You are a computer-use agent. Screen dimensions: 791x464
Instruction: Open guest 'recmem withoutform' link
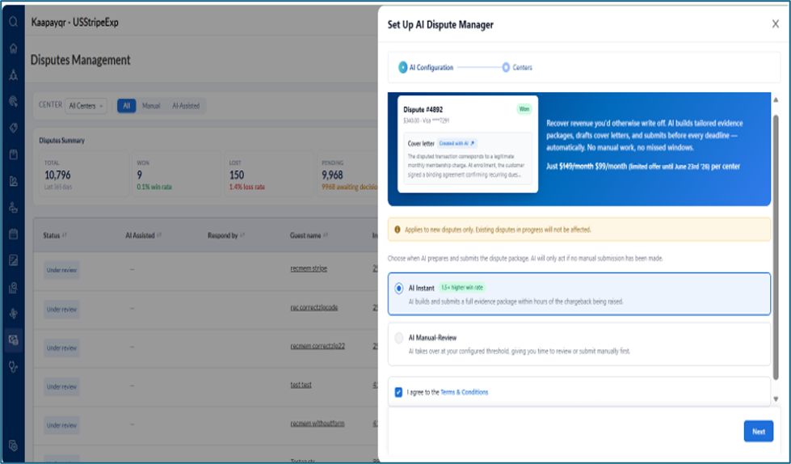tap(318, 423)
